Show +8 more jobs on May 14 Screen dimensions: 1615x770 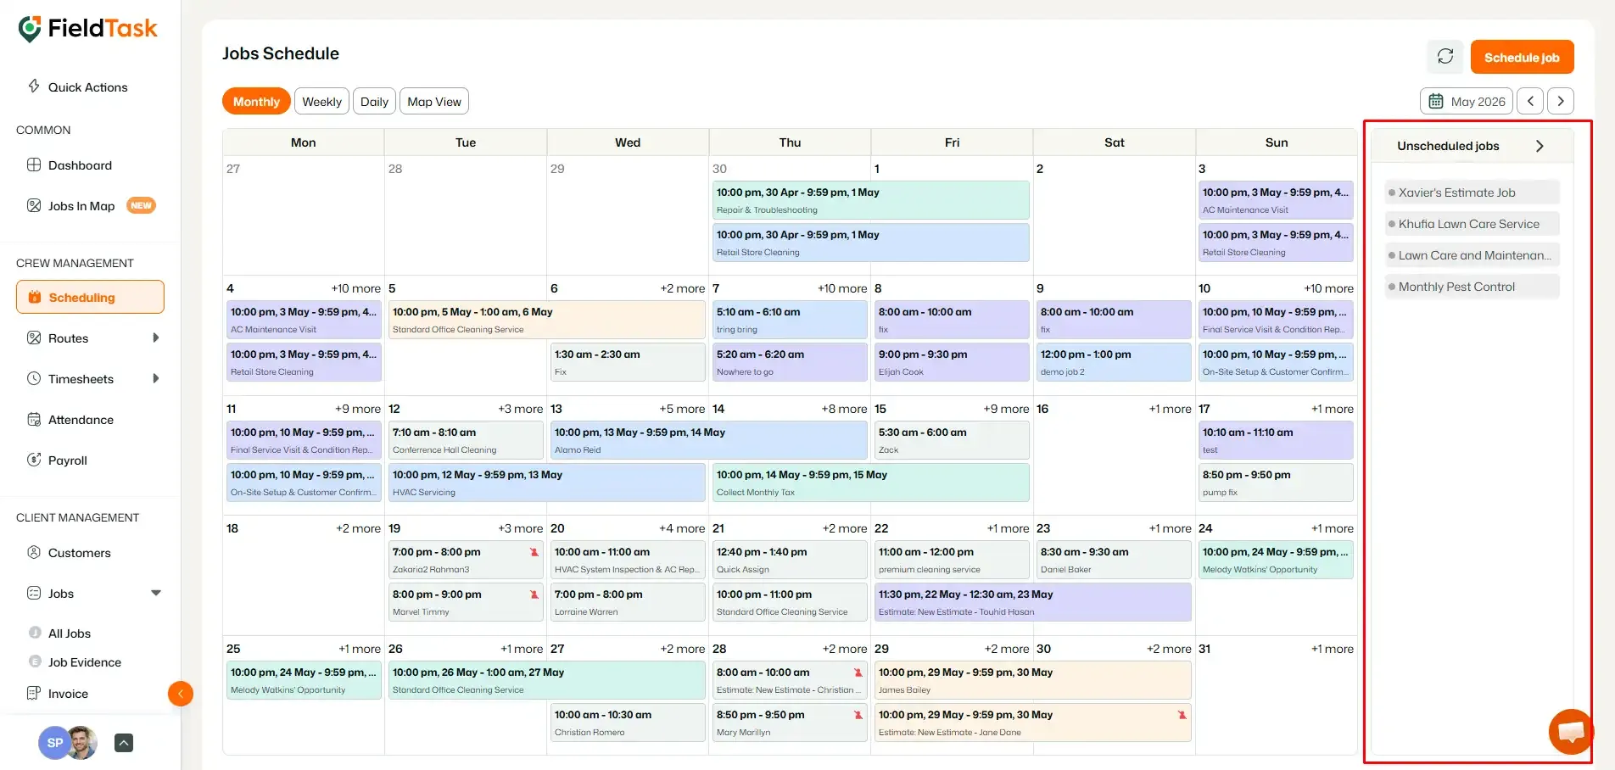[x=844, y=409]
